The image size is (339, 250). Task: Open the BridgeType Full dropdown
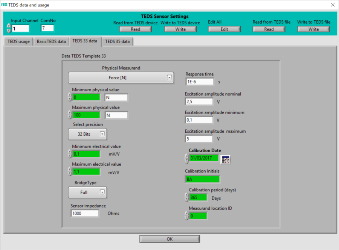[x=87, y=192]
